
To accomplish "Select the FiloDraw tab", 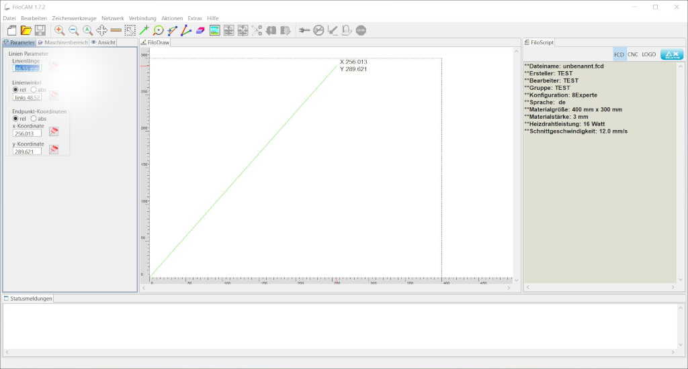I will point(155,42).
